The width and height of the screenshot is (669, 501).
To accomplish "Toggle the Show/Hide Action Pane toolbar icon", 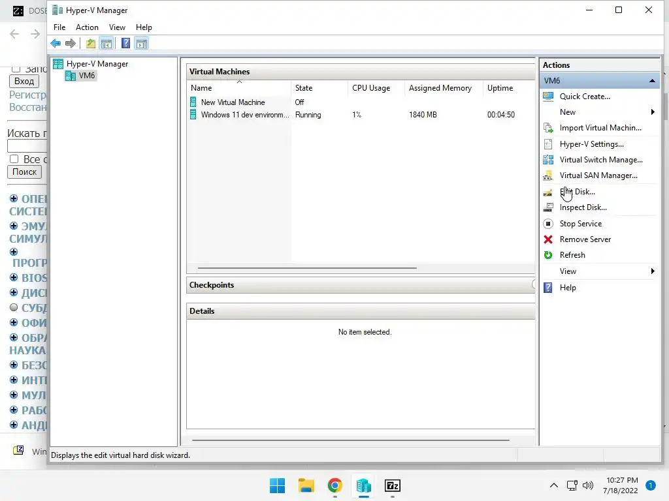I will (x=142, y=43).
